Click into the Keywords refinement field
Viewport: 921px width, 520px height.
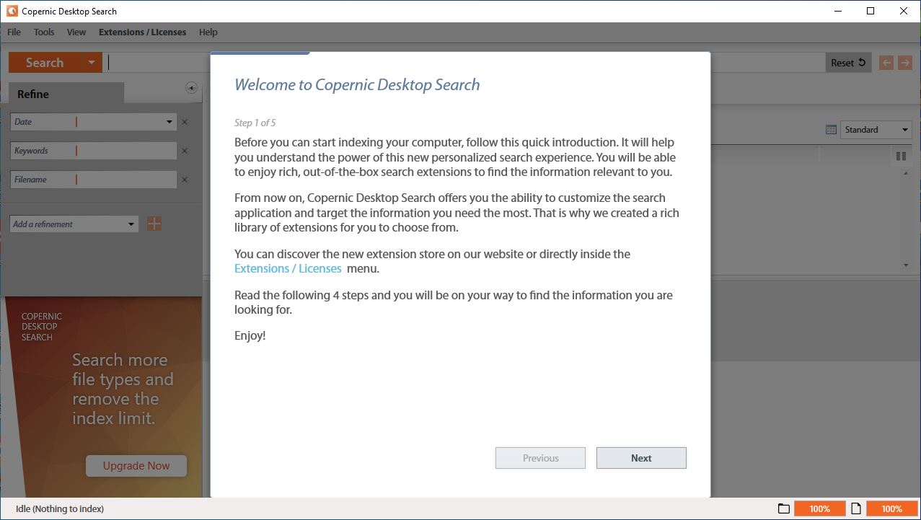pyautogui.click(x=93, y=151)
